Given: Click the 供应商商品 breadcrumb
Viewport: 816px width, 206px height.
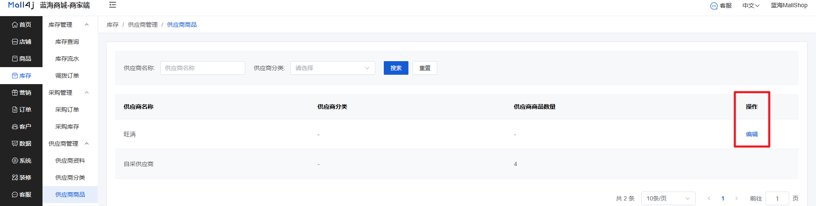Looking at the screenshot, I should [x=182, y=25].
